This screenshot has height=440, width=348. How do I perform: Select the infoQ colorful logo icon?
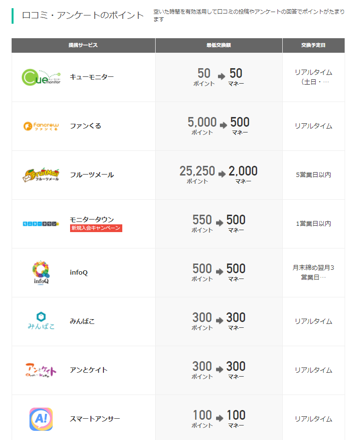41,272
